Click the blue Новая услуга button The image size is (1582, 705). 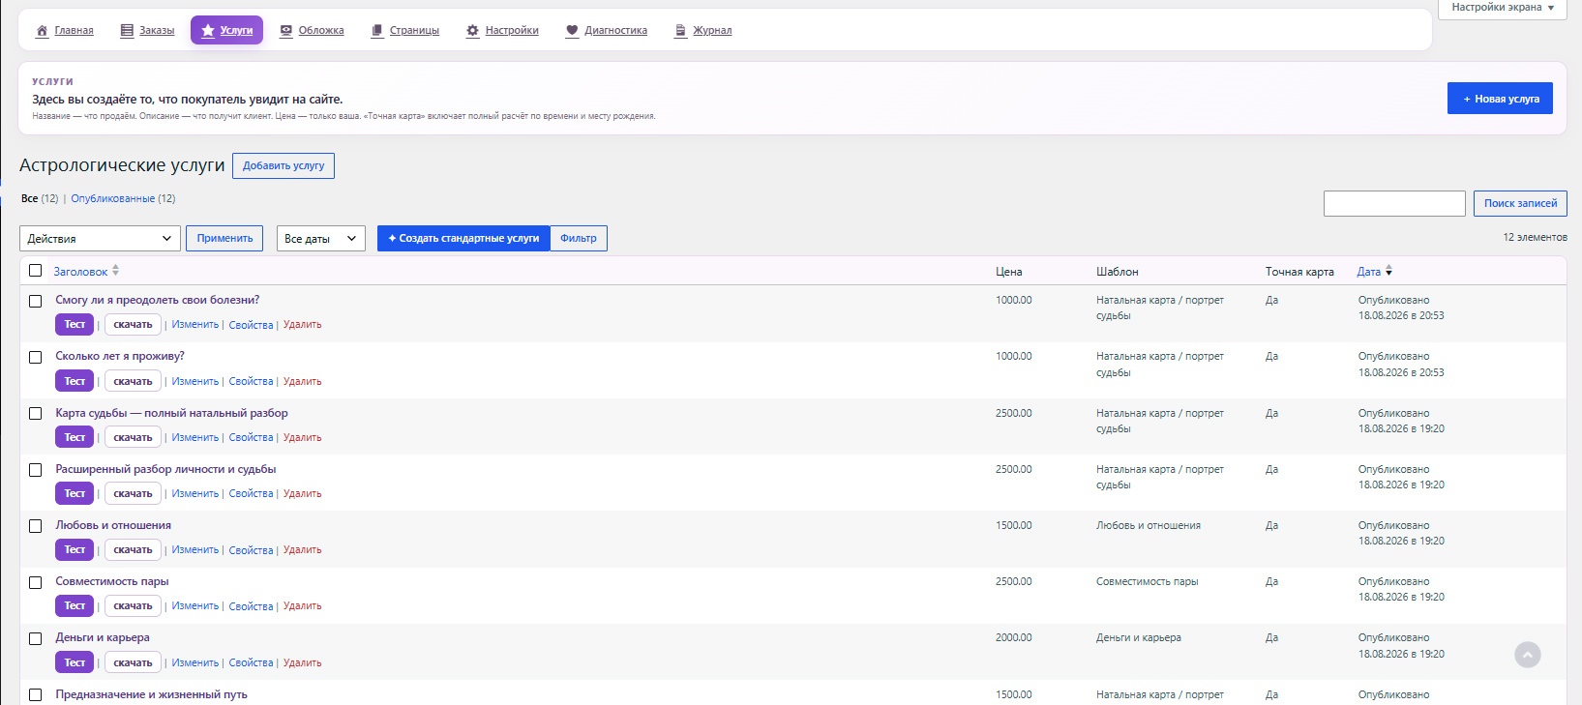pyautogui.click(x=1500, y=99)
